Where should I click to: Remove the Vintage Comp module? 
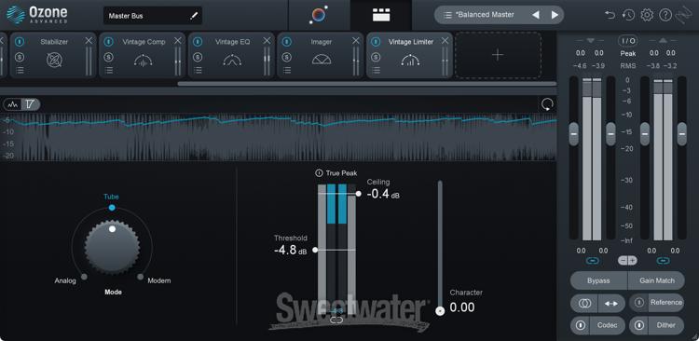(x=178, y=41)
